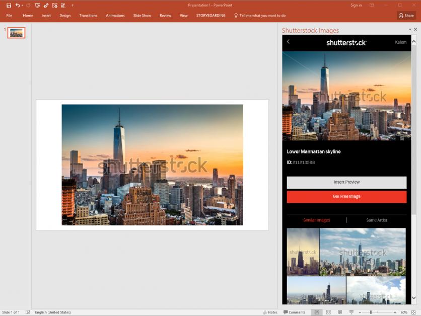The width and height of the screenshot is (421, 316).
Task: Open the wide daytime skyline similar image
Action: (x=363, y=252)
